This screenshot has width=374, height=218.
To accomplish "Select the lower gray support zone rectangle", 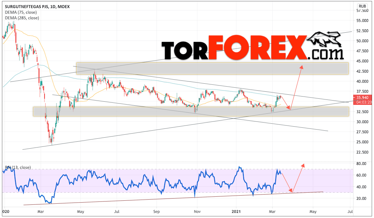I will click(x=191, y=112).
